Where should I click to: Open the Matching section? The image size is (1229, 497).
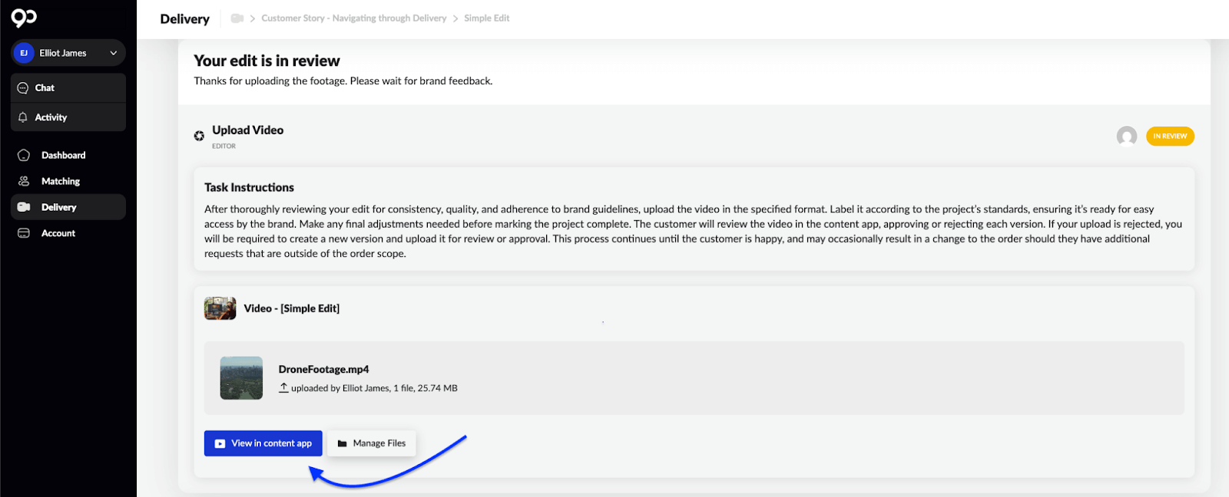click(60, 181)
